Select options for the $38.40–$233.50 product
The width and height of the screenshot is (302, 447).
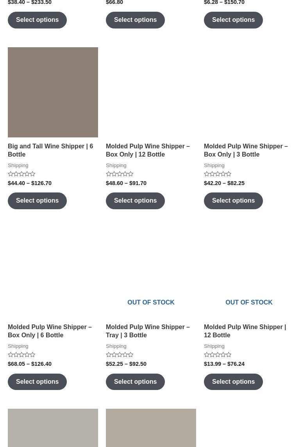point(37,20)
